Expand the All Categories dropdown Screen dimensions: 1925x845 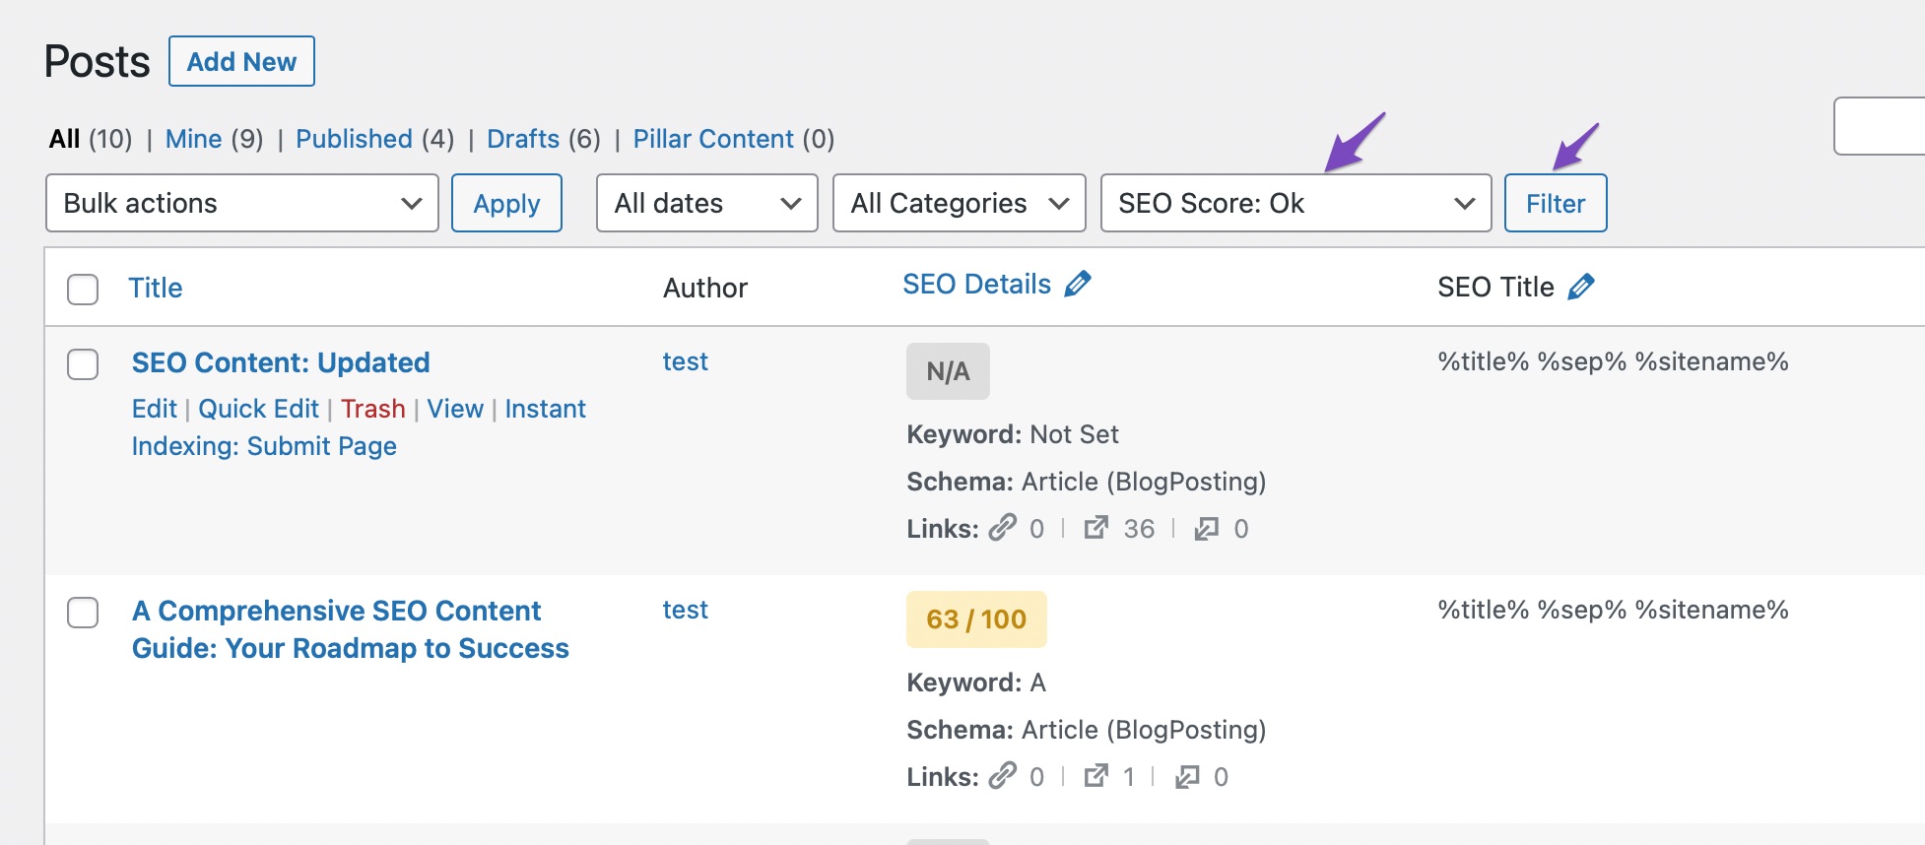click(960, 203)
